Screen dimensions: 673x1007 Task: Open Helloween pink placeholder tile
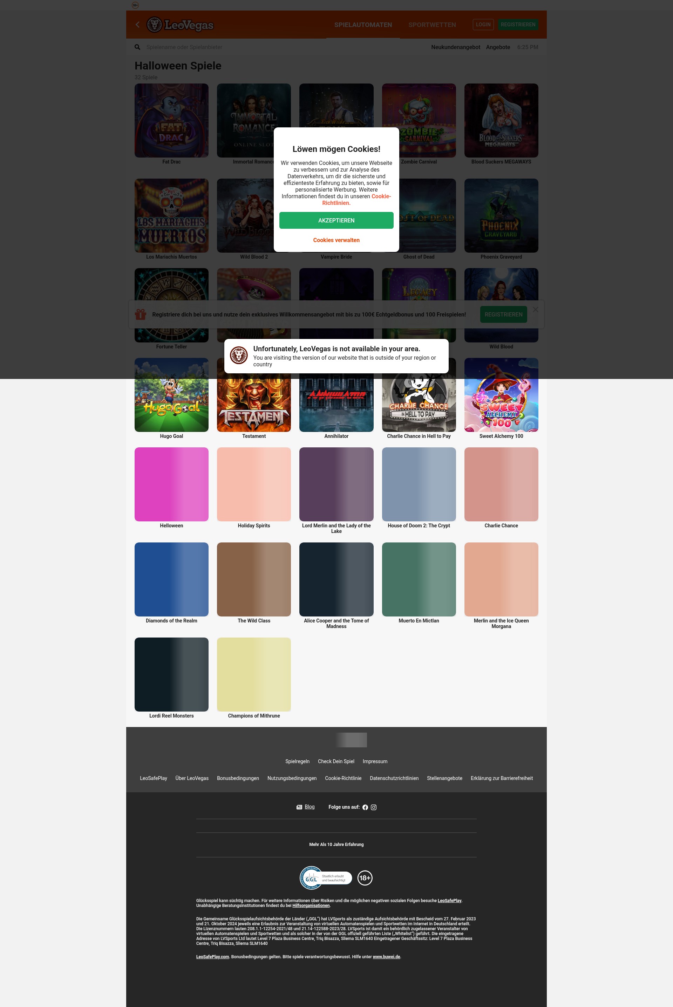coord(172,484)
